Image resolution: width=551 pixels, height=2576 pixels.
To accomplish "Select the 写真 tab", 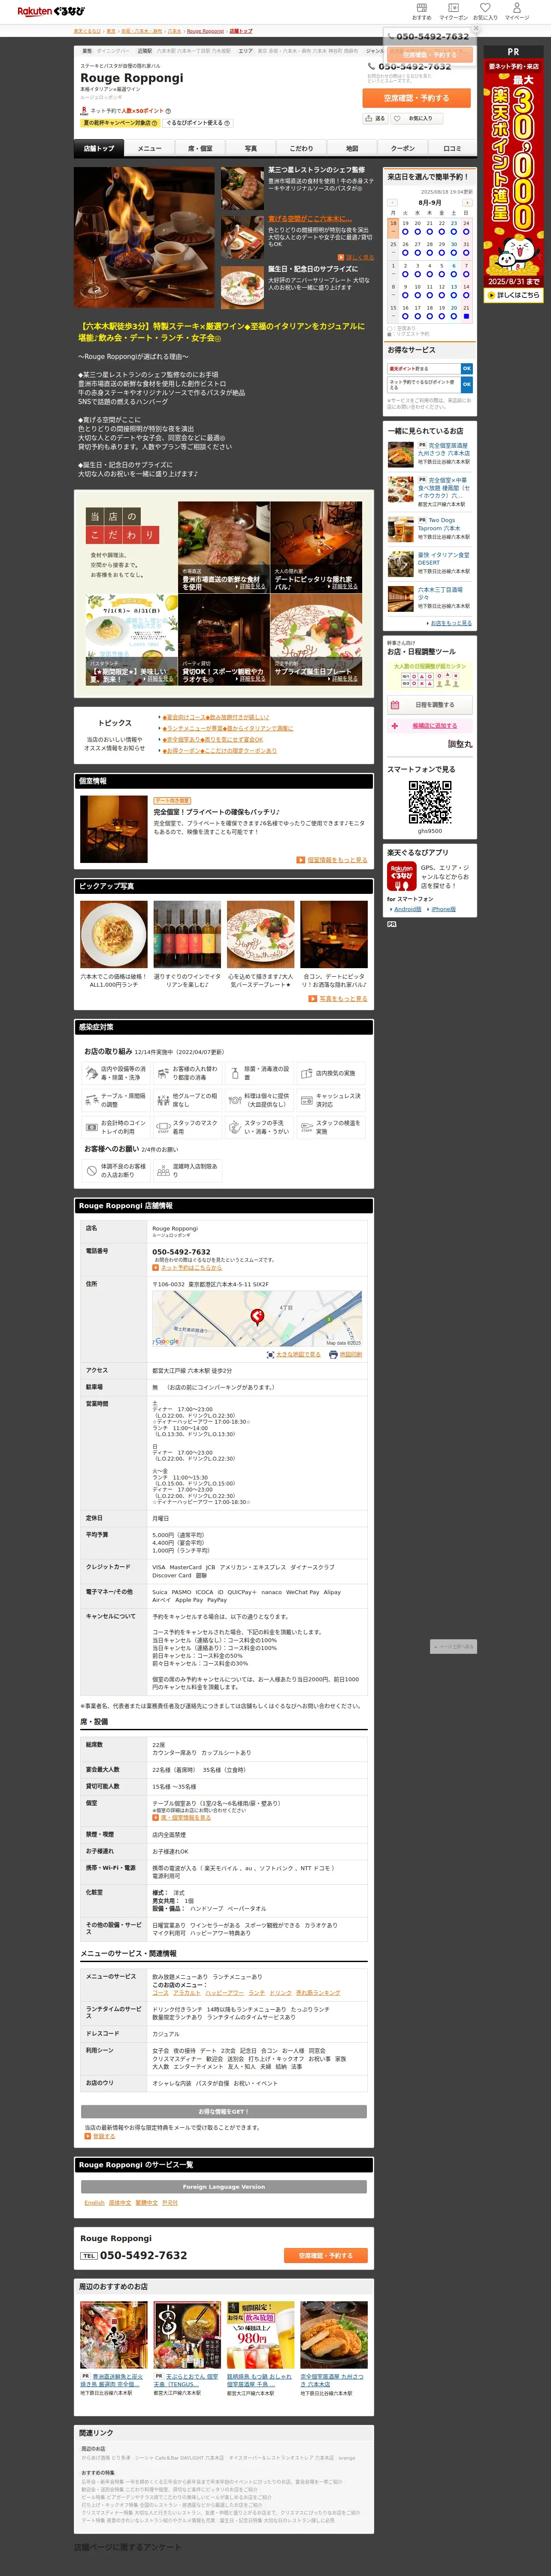I will coord(251,148).
